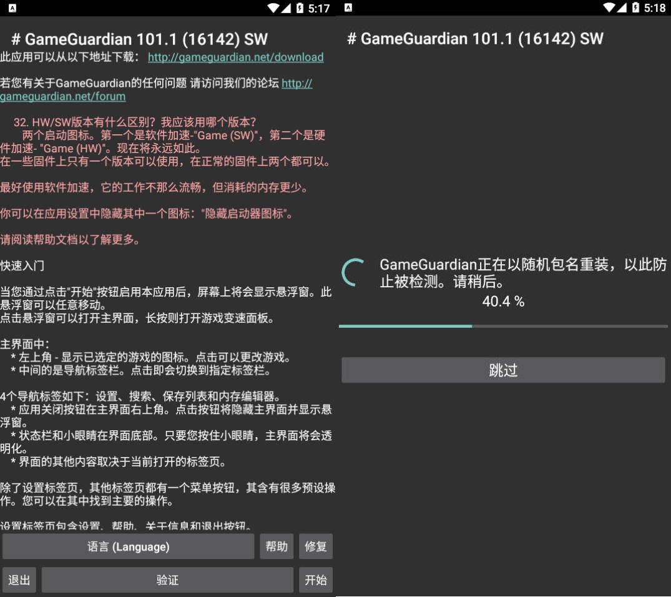Click the left title 'GameGuardian 101.1 (16142) SW'
The height and width of the screenshot is (597, 671).
140,39
